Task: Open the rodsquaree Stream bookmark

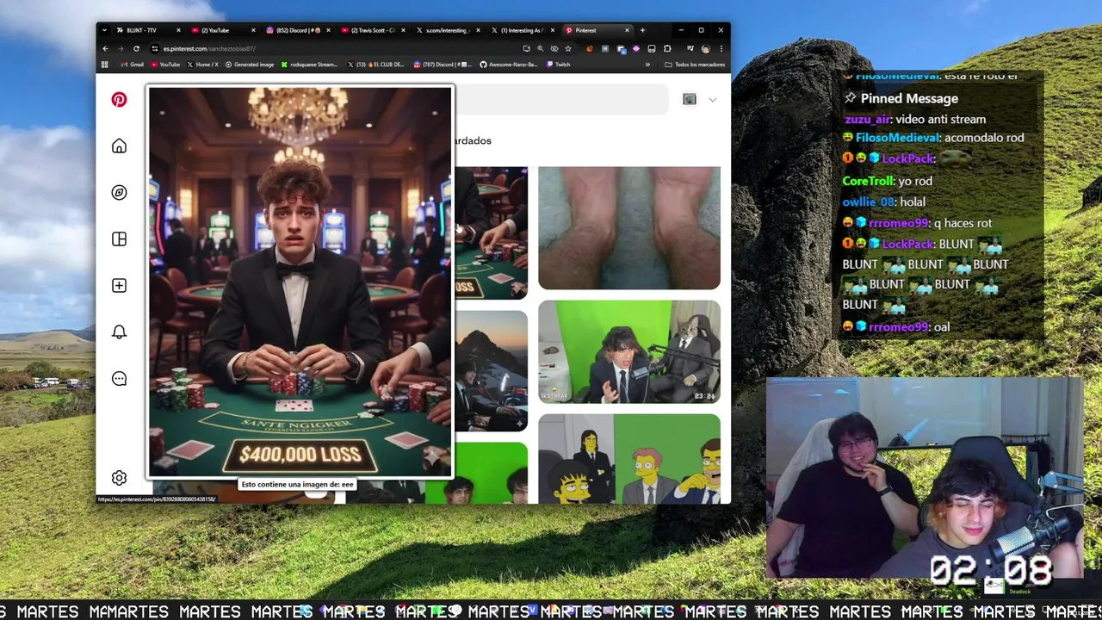Action: coord(309,65)
